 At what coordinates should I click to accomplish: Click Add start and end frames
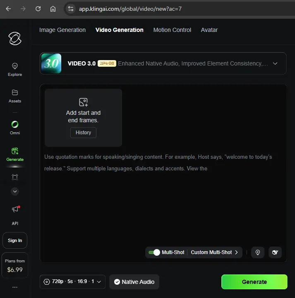[x=83, y=116]
